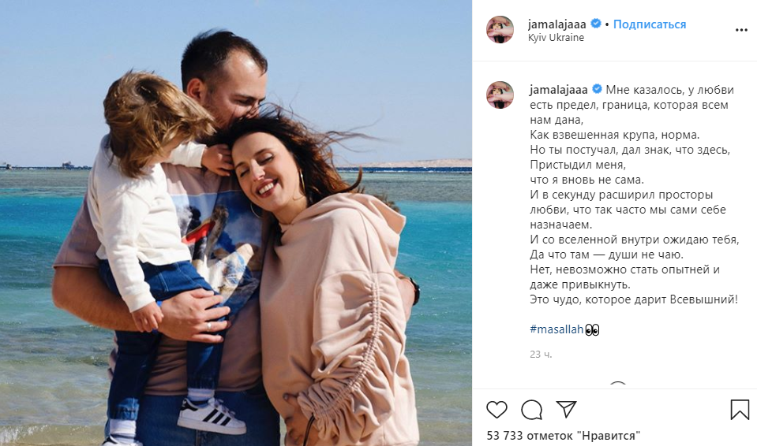
Task: Click the eyes emoji after hashtag
Action: click(x=592, y=330)
